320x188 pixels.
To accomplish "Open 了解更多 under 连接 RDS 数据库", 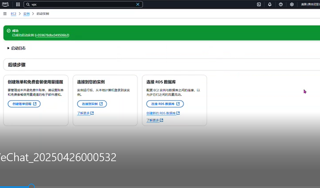I will (x=155, y=120).
